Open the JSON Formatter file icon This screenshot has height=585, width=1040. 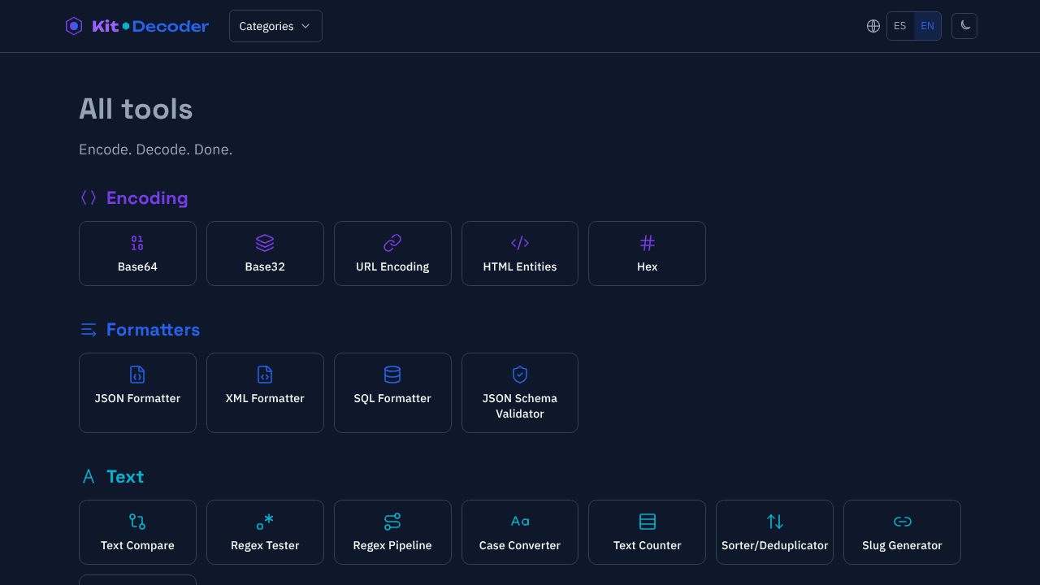point(137,375)
